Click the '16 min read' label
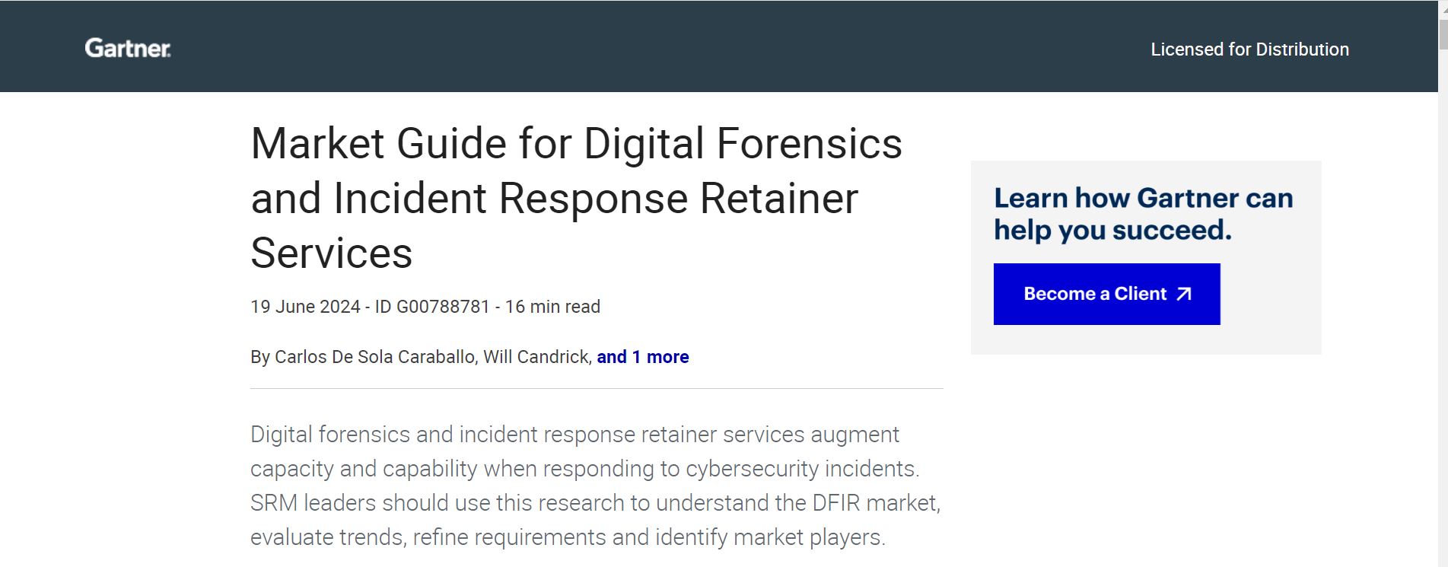The image size is (1448, 567). (x=552, y=307)
